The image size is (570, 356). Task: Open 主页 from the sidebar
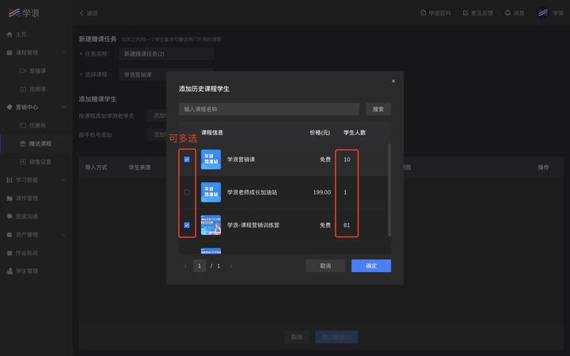pos(21,35)
